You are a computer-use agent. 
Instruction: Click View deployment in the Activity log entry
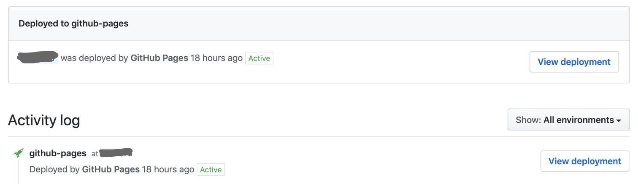[584, 161]
